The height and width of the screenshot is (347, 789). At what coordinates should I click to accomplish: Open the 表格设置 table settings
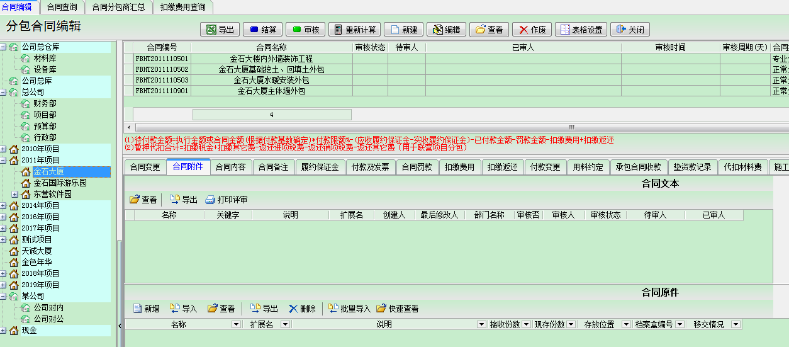coord(580,30)
